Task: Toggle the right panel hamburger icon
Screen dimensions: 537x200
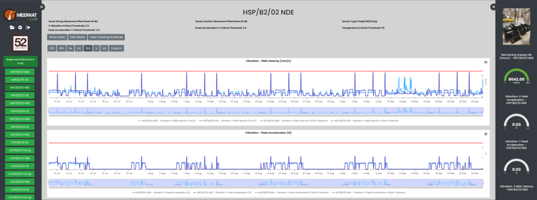Action: pos(493,6)
